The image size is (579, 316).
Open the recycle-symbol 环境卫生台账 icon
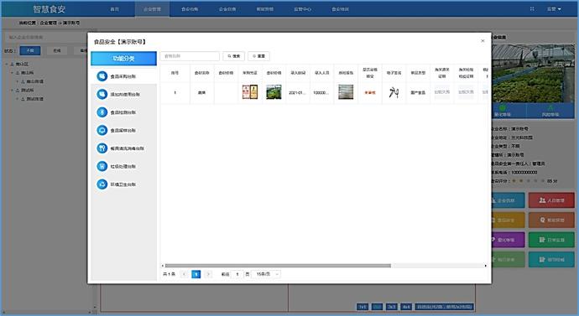pyautogui.click(x=102, y=184)
